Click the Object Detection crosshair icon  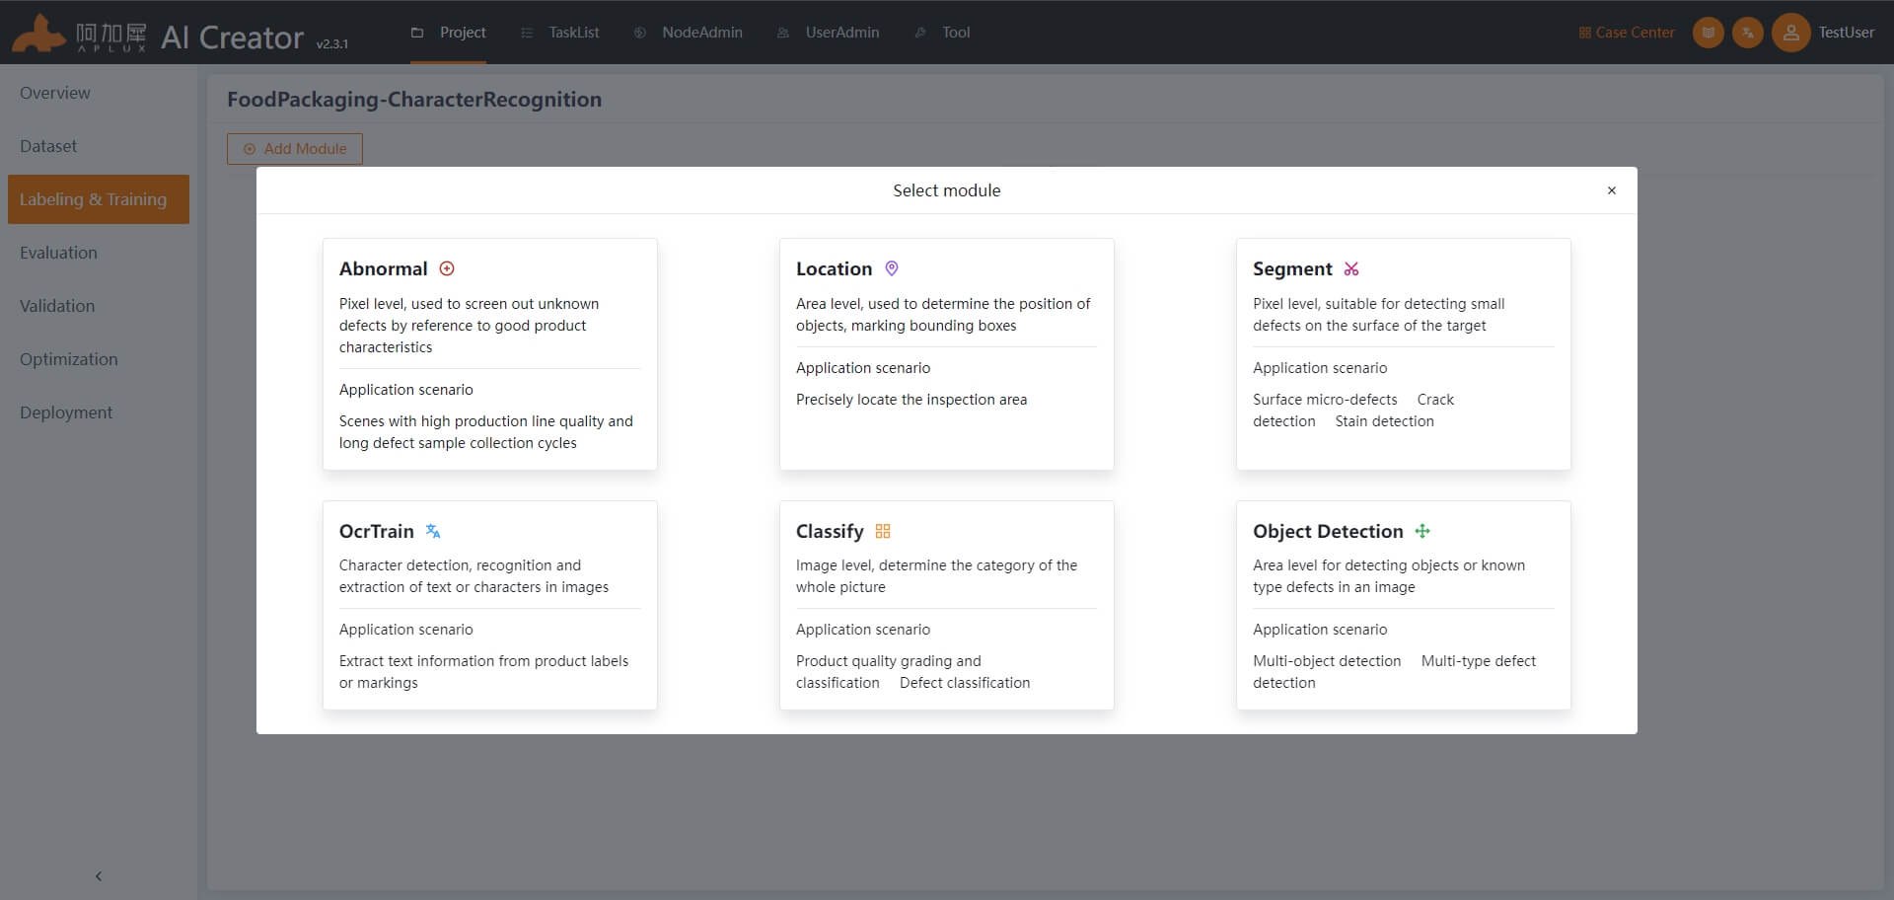(1422, 531)
